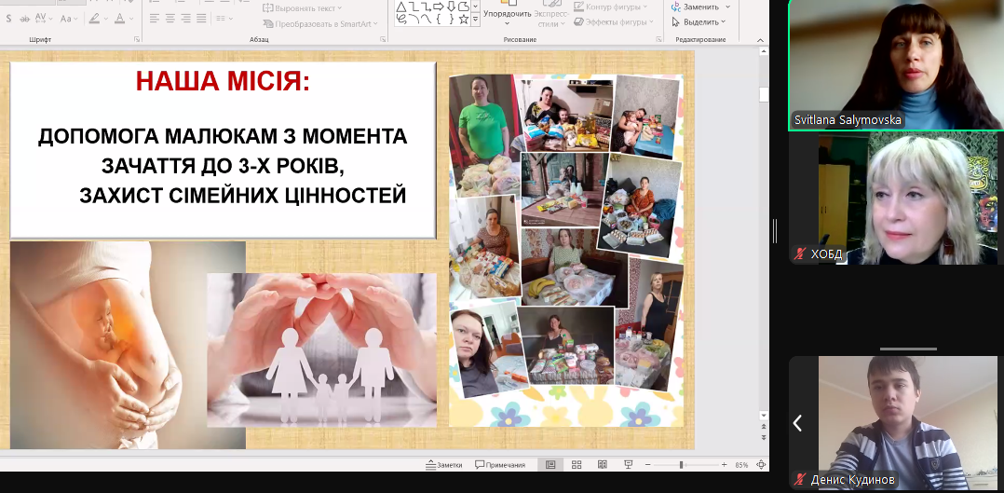Select snipped corner shape in gallery

(x=464, y=7)
